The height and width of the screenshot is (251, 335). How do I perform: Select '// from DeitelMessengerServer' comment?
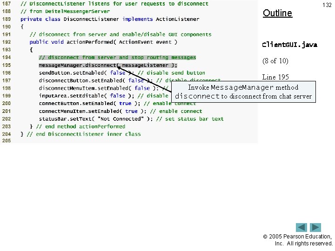(65, 11)
